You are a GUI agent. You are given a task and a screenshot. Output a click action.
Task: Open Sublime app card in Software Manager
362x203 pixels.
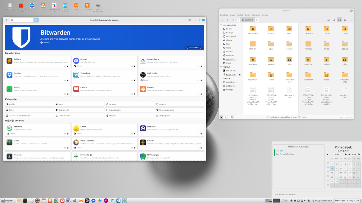pyautogui.click(x=38, y=62)
